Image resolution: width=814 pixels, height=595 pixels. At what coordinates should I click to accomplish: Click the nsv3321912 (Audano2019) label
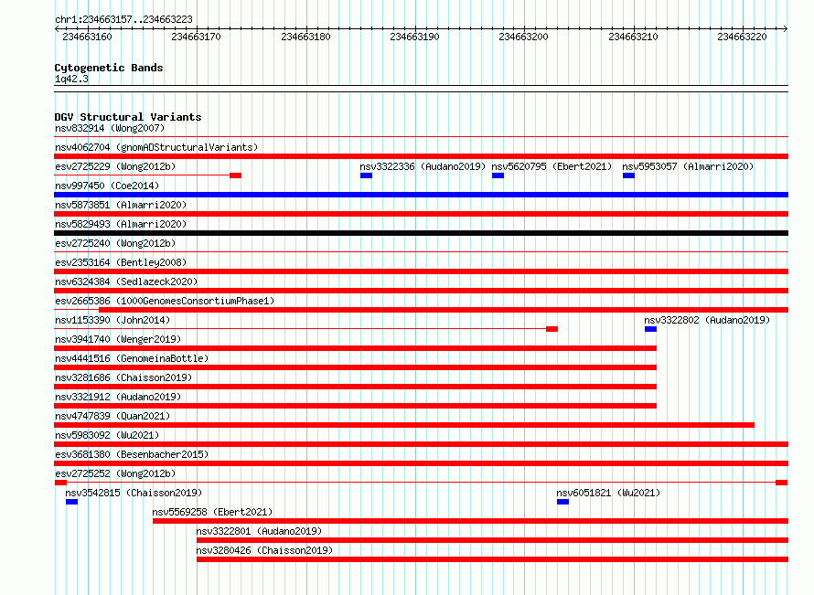pyautogui.click(x=118, y=397)
